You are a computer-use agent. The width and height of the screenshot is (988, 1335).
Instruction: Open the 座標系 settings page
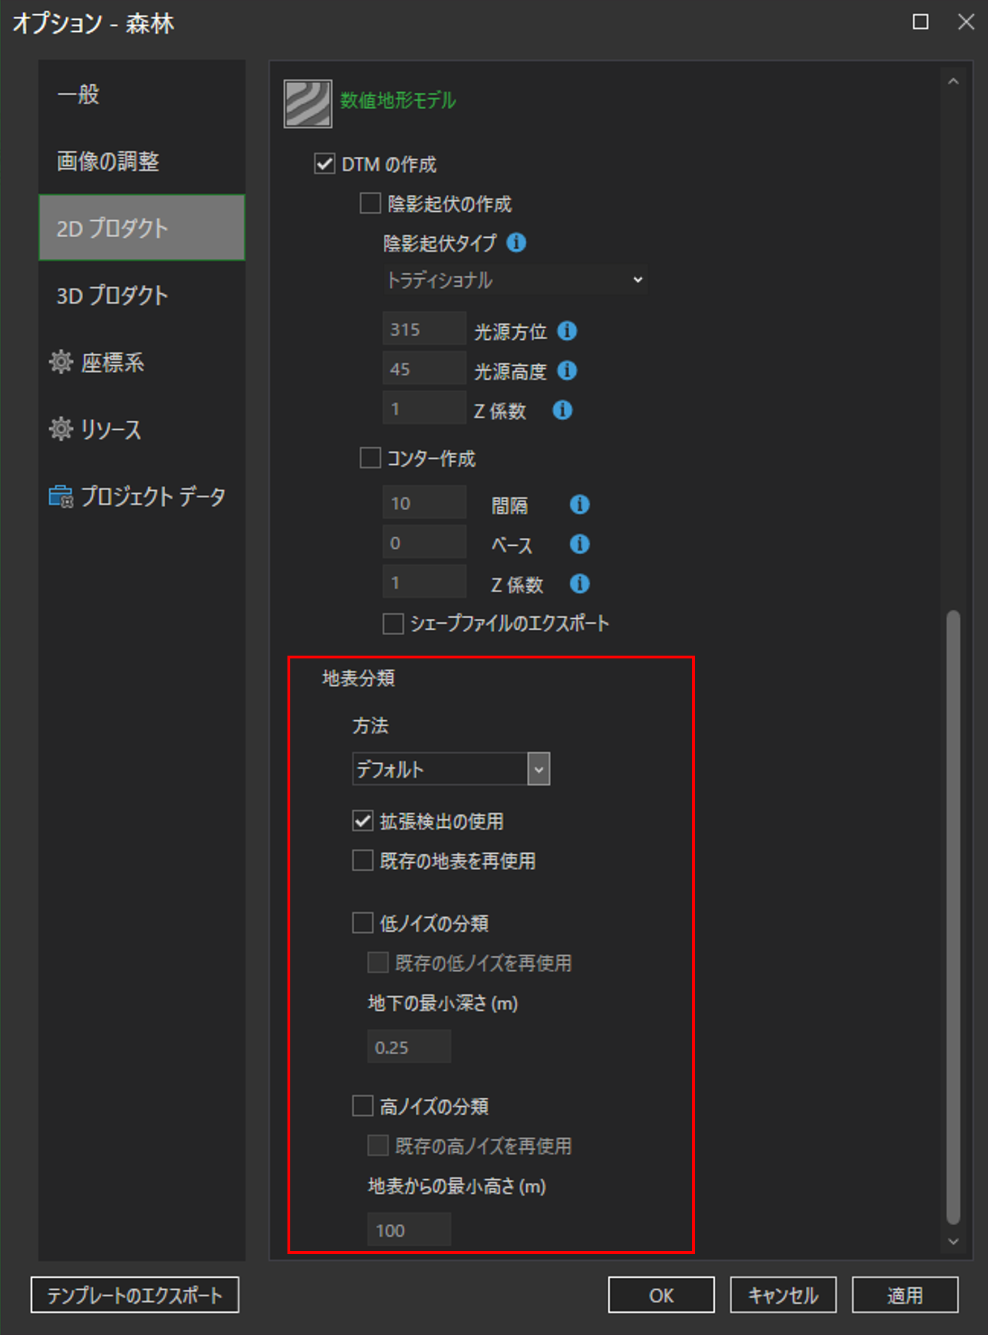click(x=141, y=362)
